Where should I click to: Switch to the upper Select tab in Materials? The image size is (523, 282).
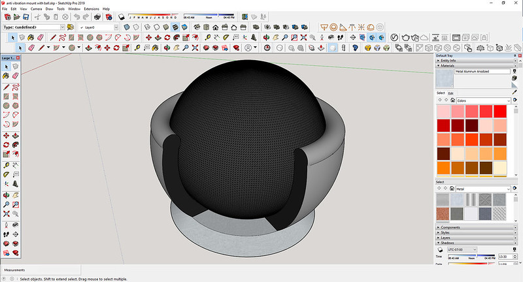(x=441, y=93)
